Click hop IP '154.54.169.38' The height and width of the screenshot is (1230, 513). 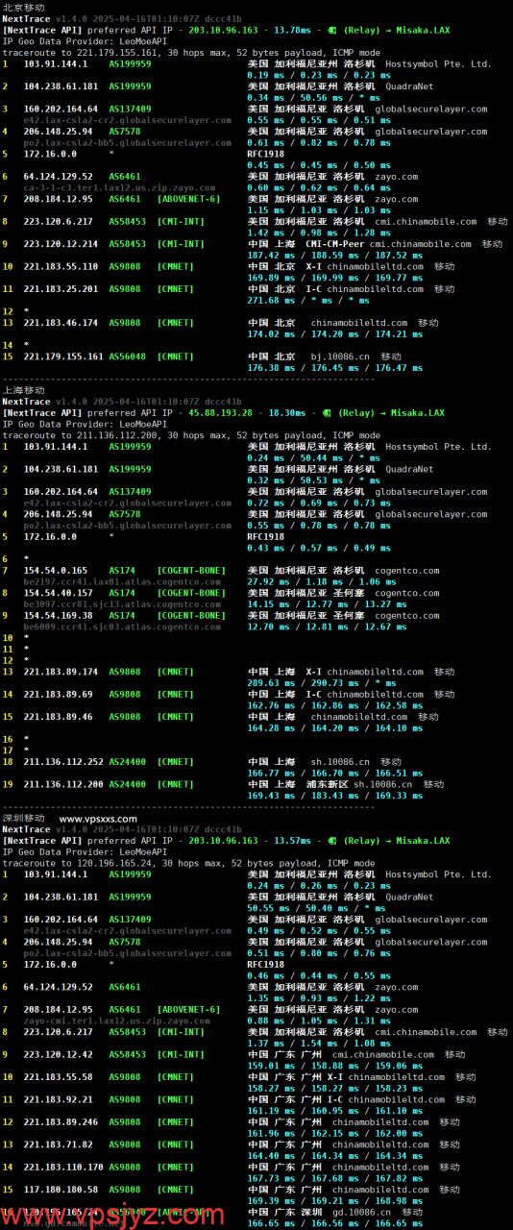(x=58, y=615)
